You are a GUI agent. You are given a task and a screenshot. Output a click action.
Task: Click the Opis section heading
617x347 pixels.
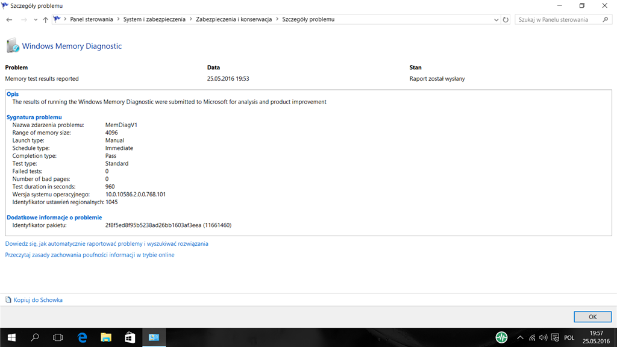(13, 94)
